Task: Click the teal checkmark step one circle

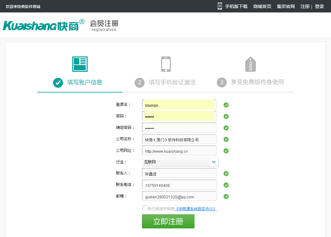Action: pyautogui.click(x=58, y=83)
